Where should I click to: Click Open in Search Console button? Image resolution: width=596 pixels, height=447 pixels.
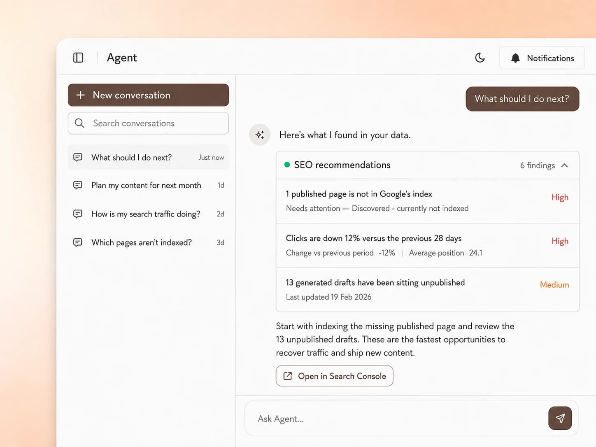tap(334, 376)
